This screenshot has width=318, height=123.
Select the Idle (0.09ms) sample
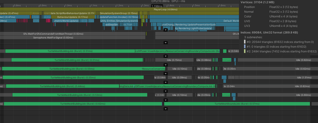(179, 78)
